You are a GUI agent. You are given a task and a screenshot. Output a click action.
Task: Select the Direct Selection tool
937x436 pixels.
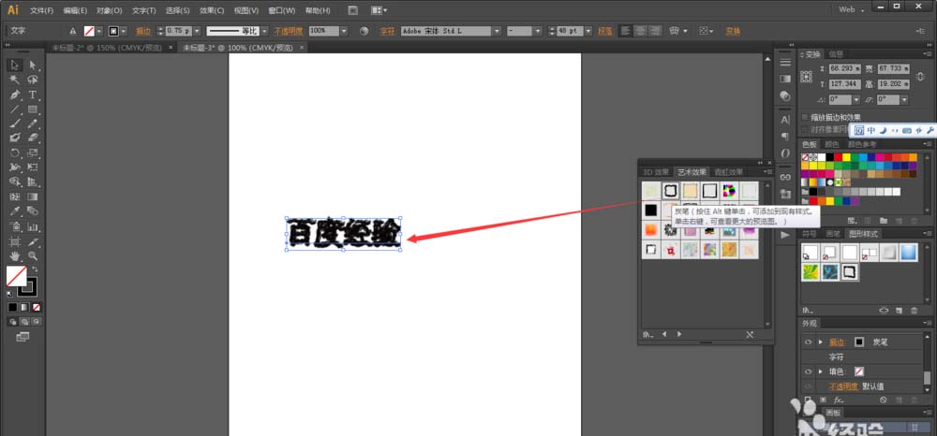(33, 65)
